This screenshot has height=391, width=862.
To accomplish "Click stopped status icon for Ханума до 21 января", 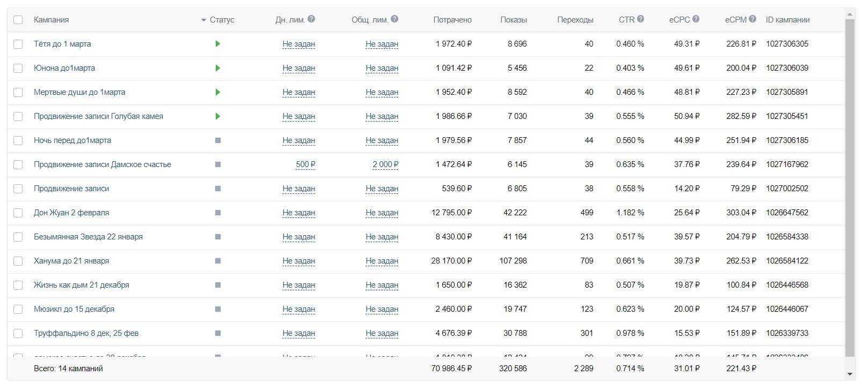I will [x=218, y=261].
